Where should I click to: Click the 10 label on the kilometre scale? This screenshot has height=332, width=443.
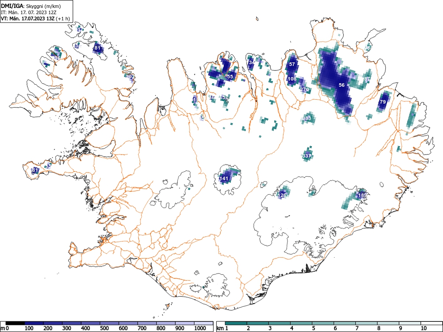424,328
